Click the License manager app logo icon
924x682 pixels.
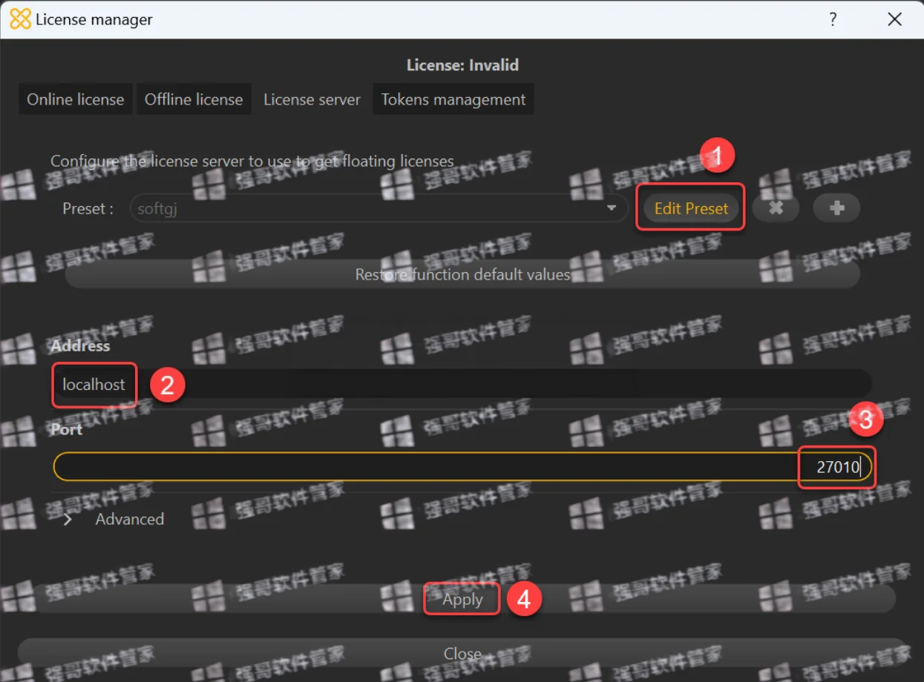[x=20, y=19]
